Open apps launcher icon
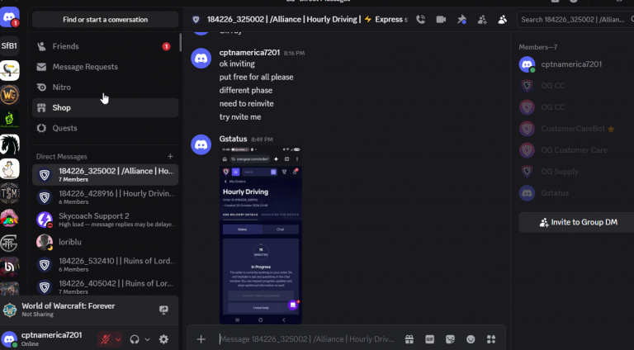The height and width of the screenshot is (350, 634). (x=491, y=339)
